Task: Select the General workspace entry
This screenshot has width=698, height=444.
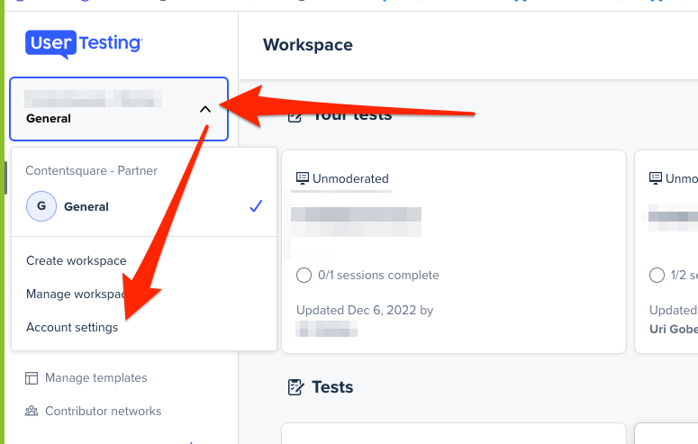Action: (144, 206)
